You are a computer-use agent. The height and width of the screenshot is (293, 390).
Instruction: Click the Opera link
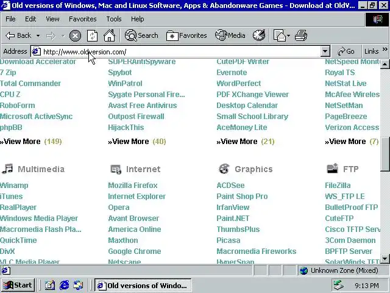[x=119, y=208]
